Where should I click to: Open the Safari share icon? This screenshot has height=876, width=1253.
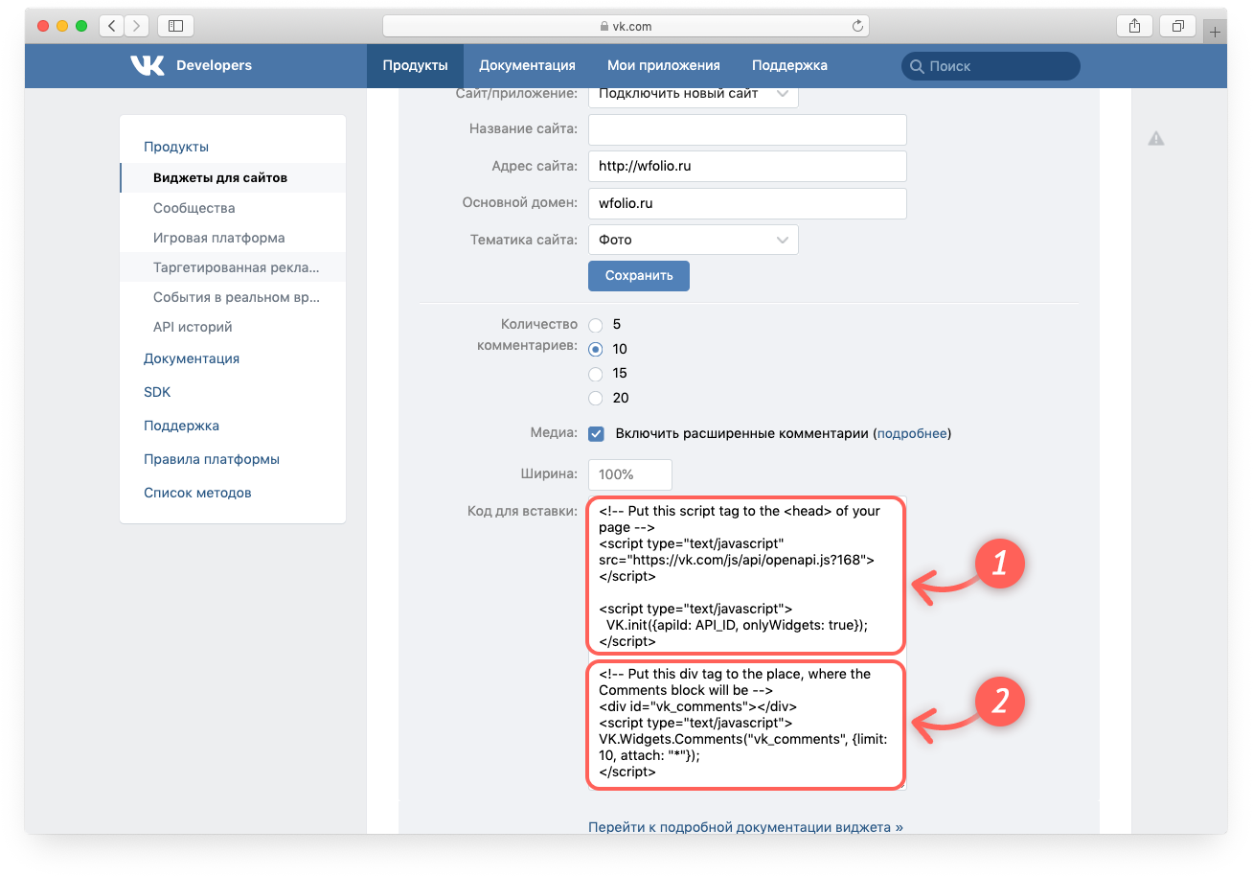[x=1134, y=26]
